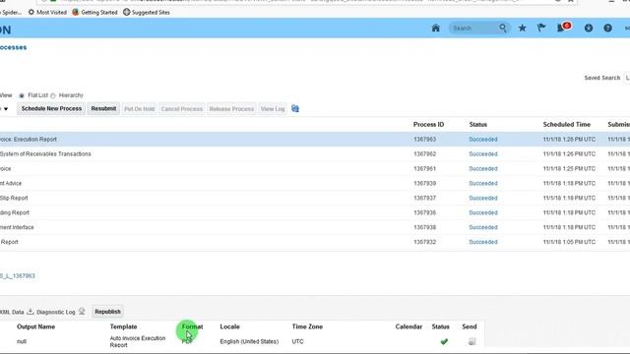Open Getting Started bookmark
630x354 pixels.
pyautogui.click(x=94, y=12)
